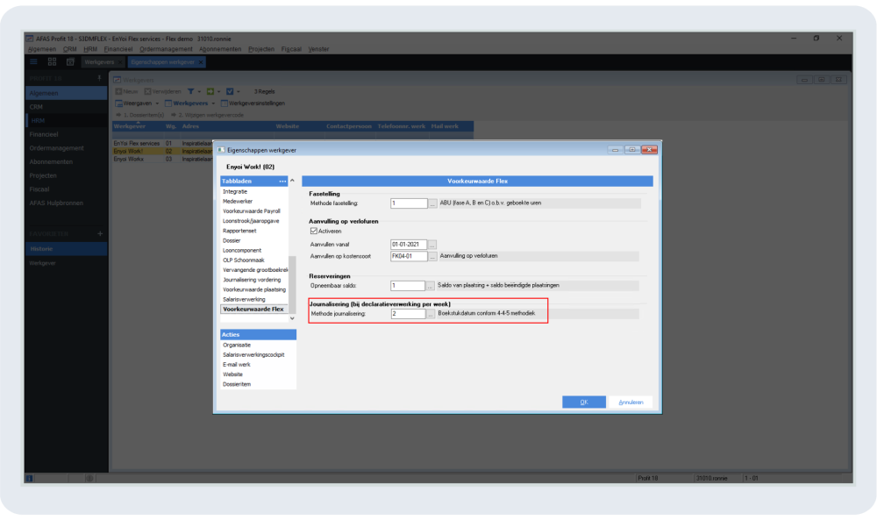Add a favorite with the plus icon
877x520 pixels.
(x=100, y=234)
